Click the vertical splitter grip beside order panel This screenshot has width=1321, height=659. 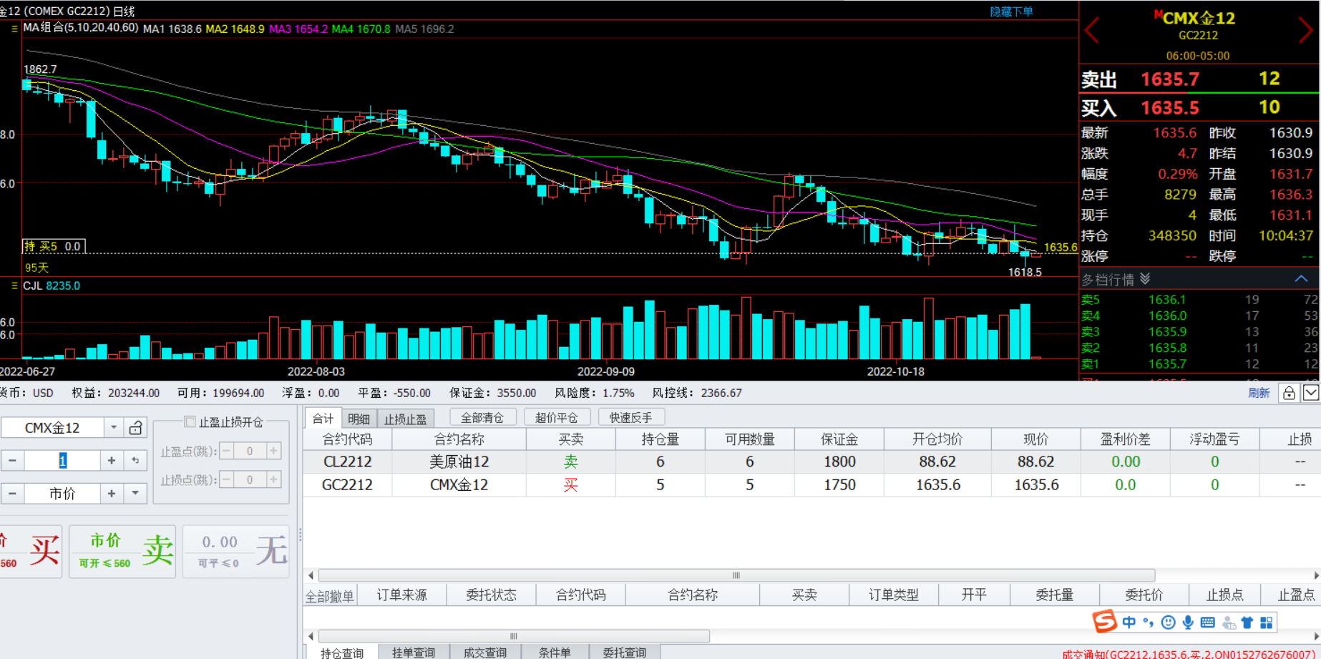coord(300,534)
